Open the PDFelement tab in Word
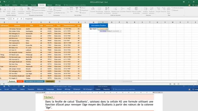 [77, 89]
